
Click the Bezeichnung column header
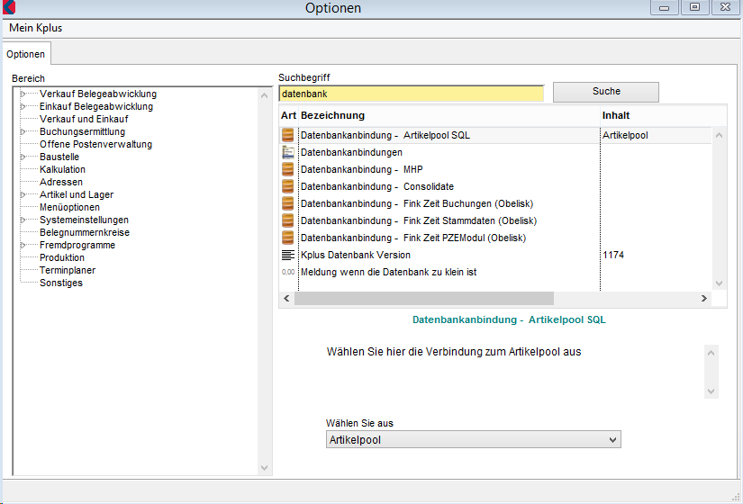click(332, 115)
